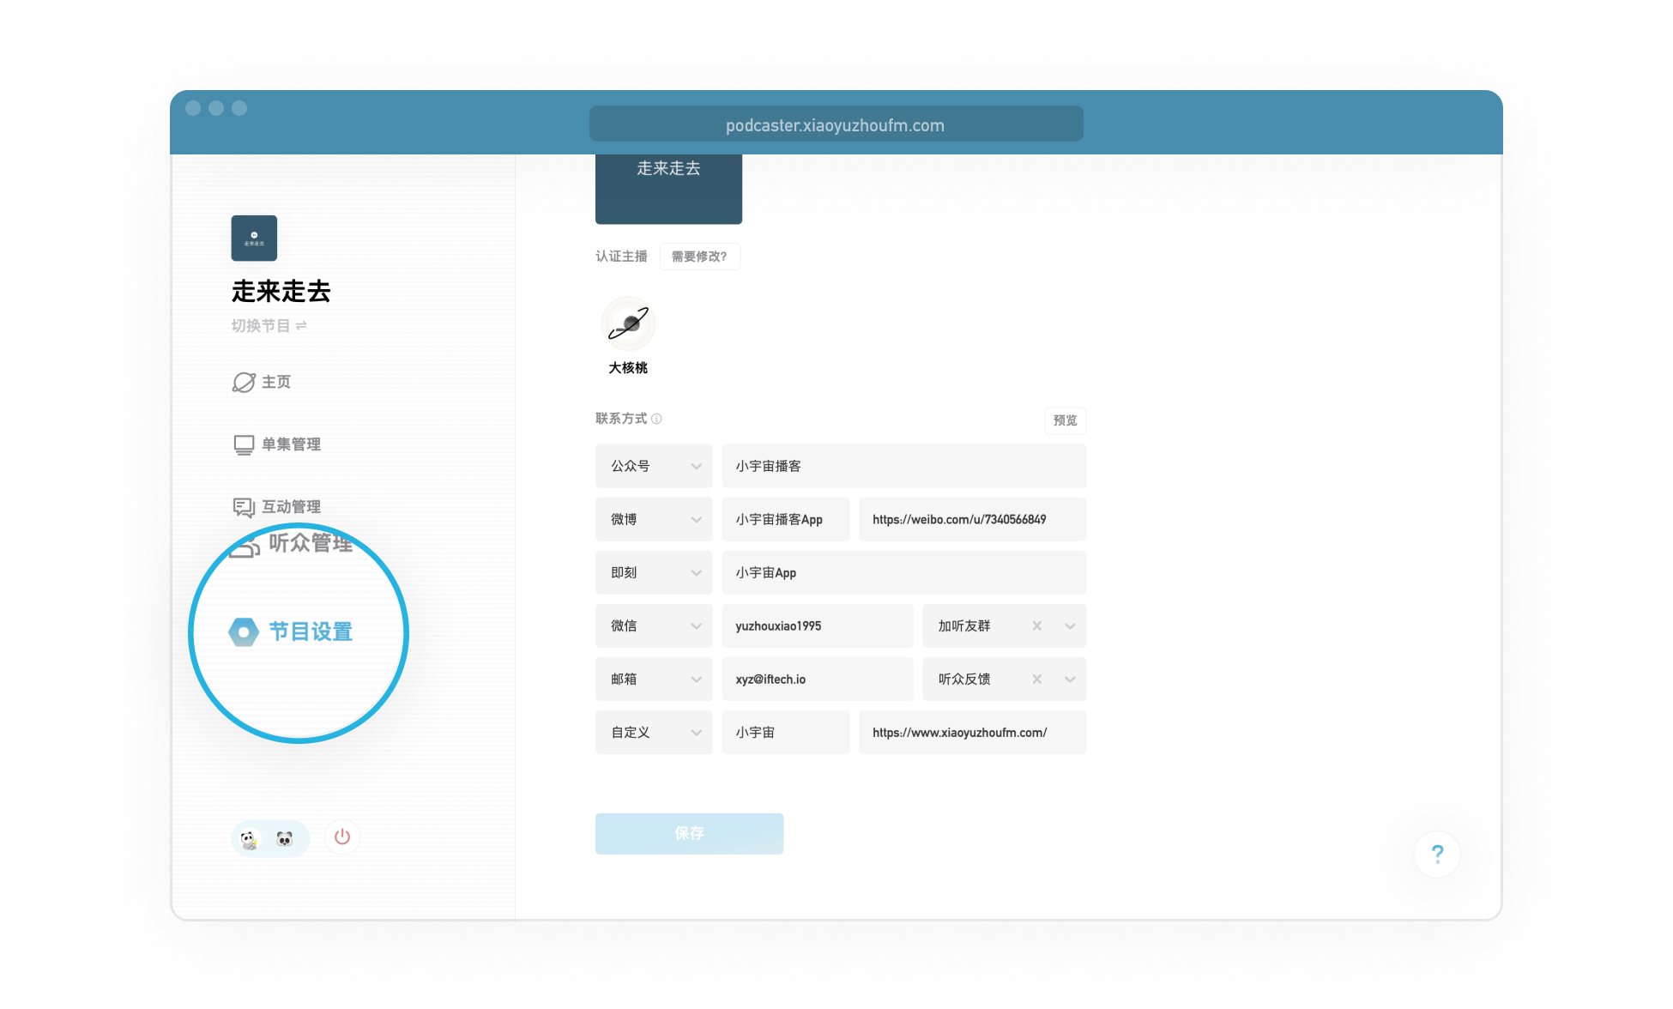This screenshot has width=1673, height=1009.
Task: Click the 走来走去 podcast title in sidebar
Action: point(281,292)
